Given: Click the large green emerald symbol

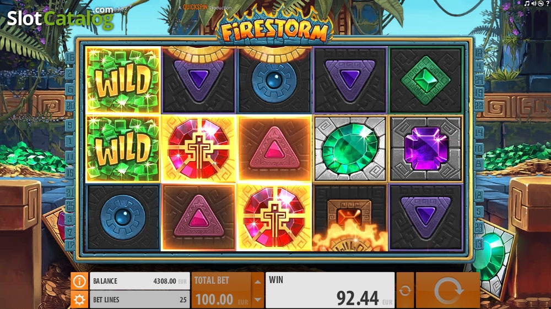Looking at the screenshot, I should (350, 149).
